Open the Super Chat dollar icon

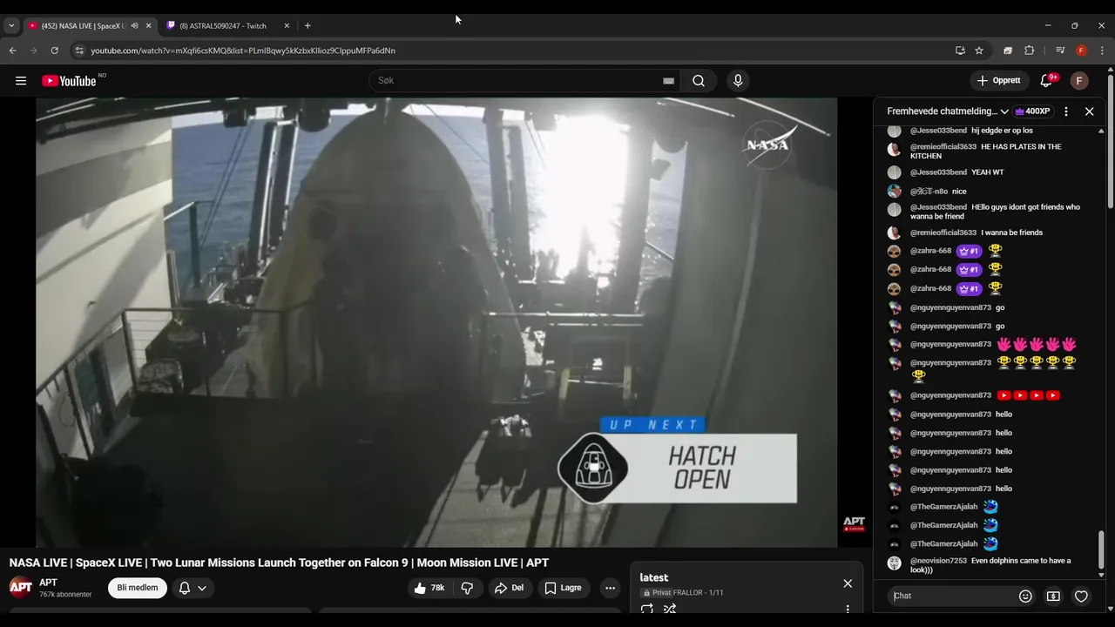click(1053, 597)
